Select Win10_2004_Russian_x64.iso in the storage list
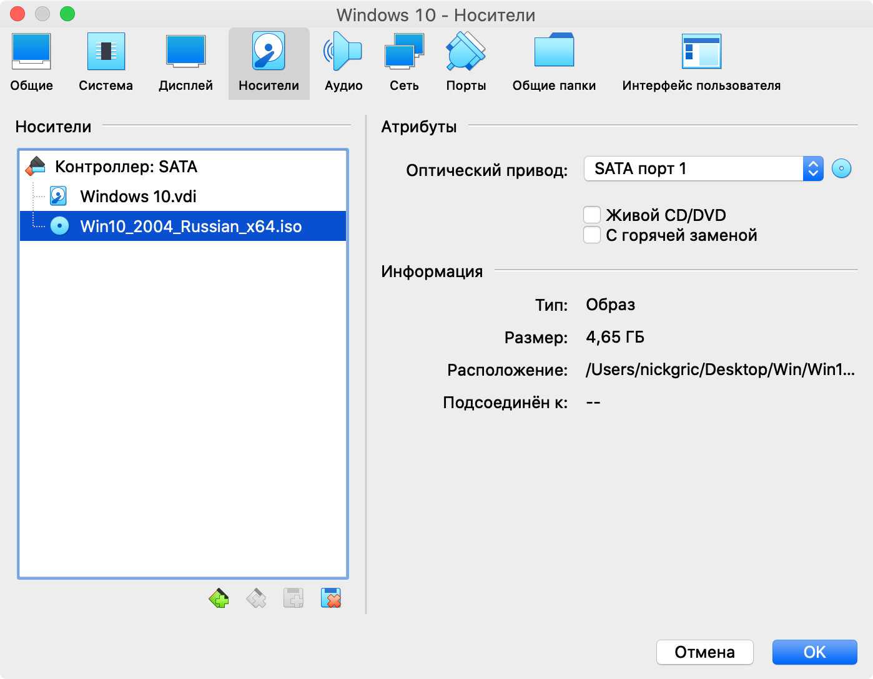 [190, 226]
